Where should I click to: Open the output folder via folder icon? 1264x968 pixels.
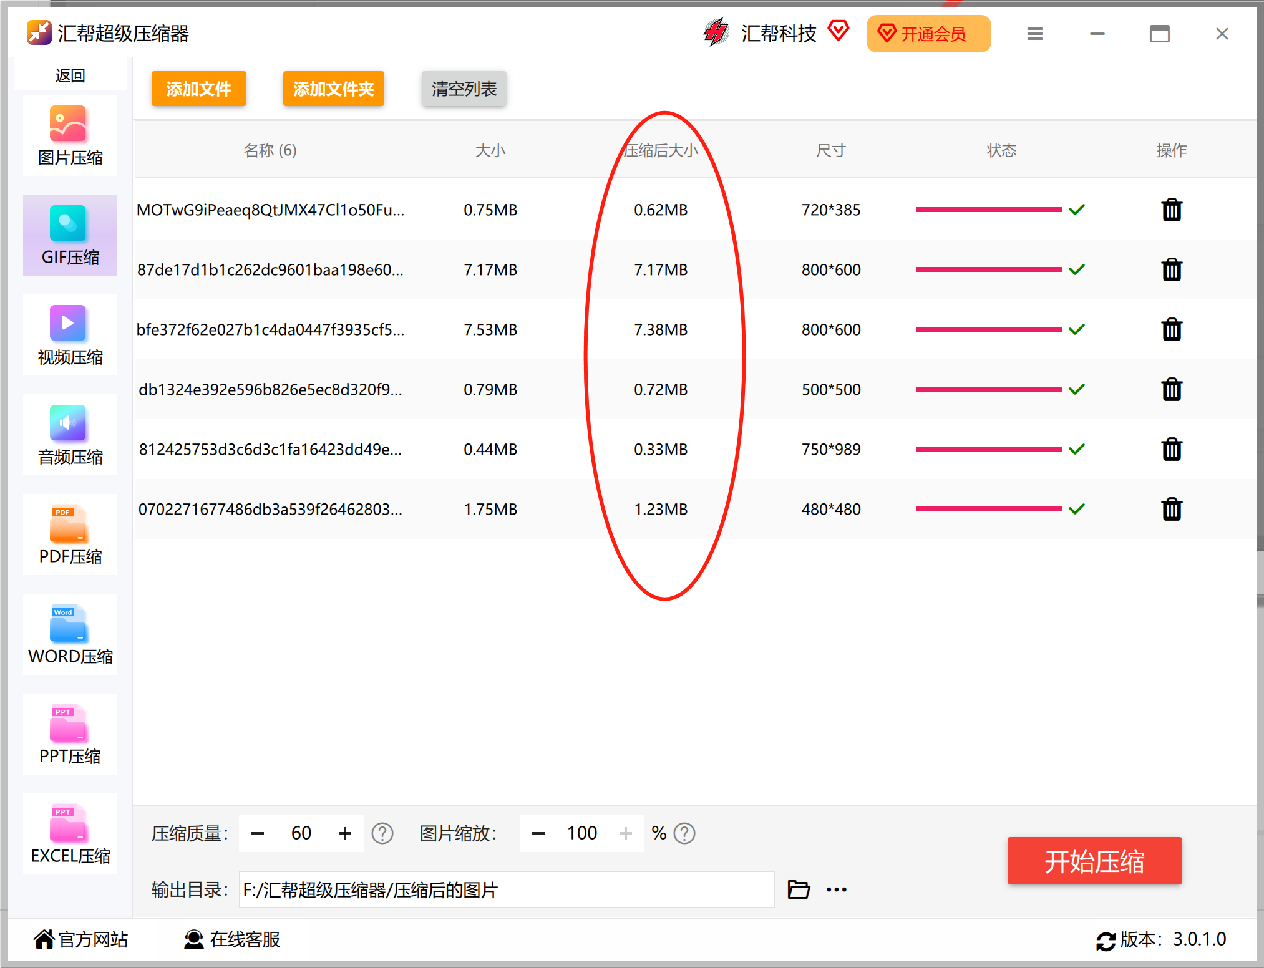pos(799,889)
